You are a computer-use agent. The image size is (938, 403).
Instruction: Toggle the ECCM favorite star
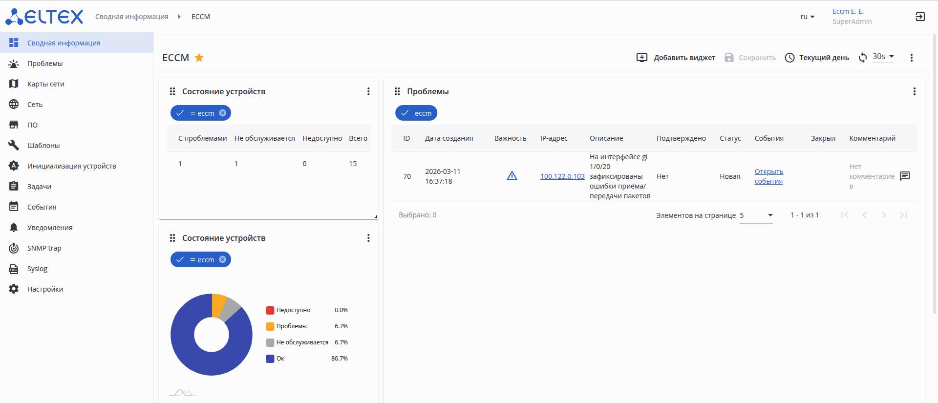199,58
